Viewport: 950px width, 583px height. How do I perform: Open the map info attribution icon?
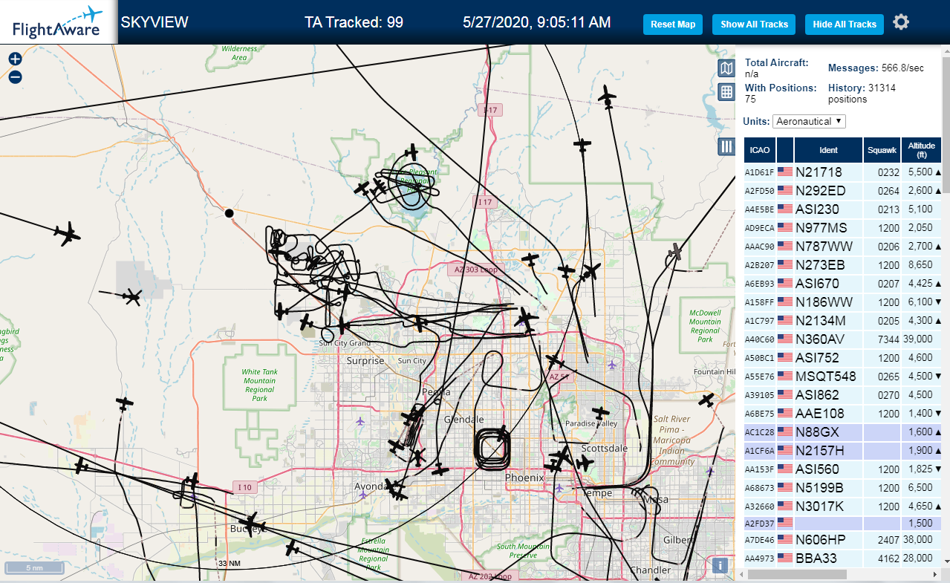(719, 565)
